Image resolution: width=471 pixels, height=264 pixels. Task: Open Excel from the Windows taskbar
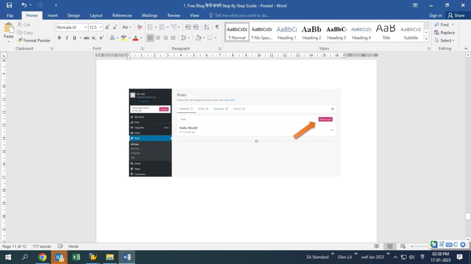click(76, 257)
